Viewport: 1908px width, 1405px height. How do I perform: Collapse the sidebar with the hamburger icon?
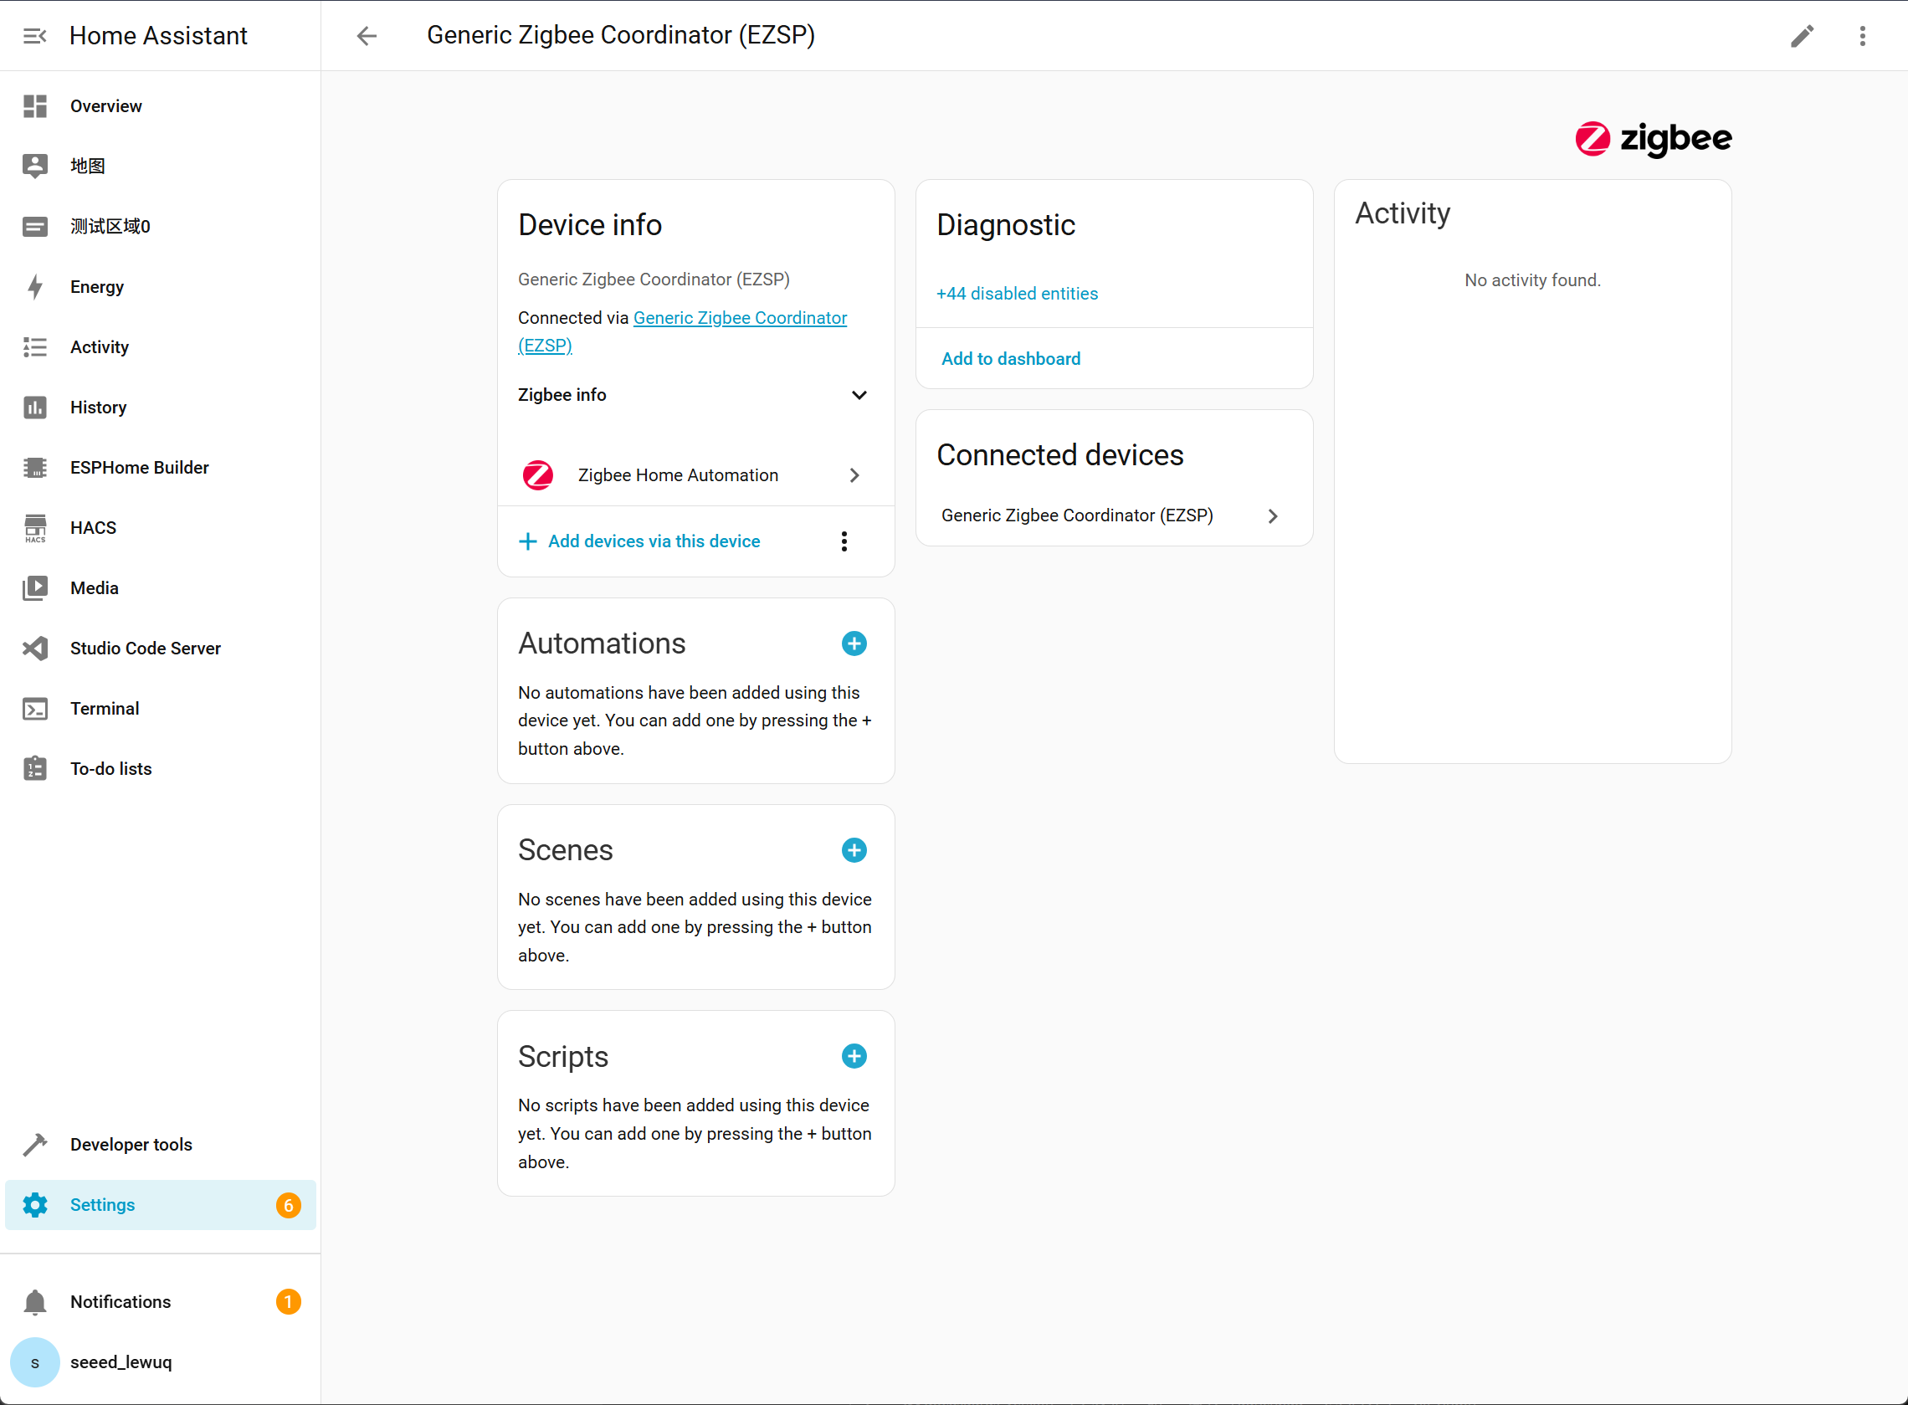pos(34,36)
